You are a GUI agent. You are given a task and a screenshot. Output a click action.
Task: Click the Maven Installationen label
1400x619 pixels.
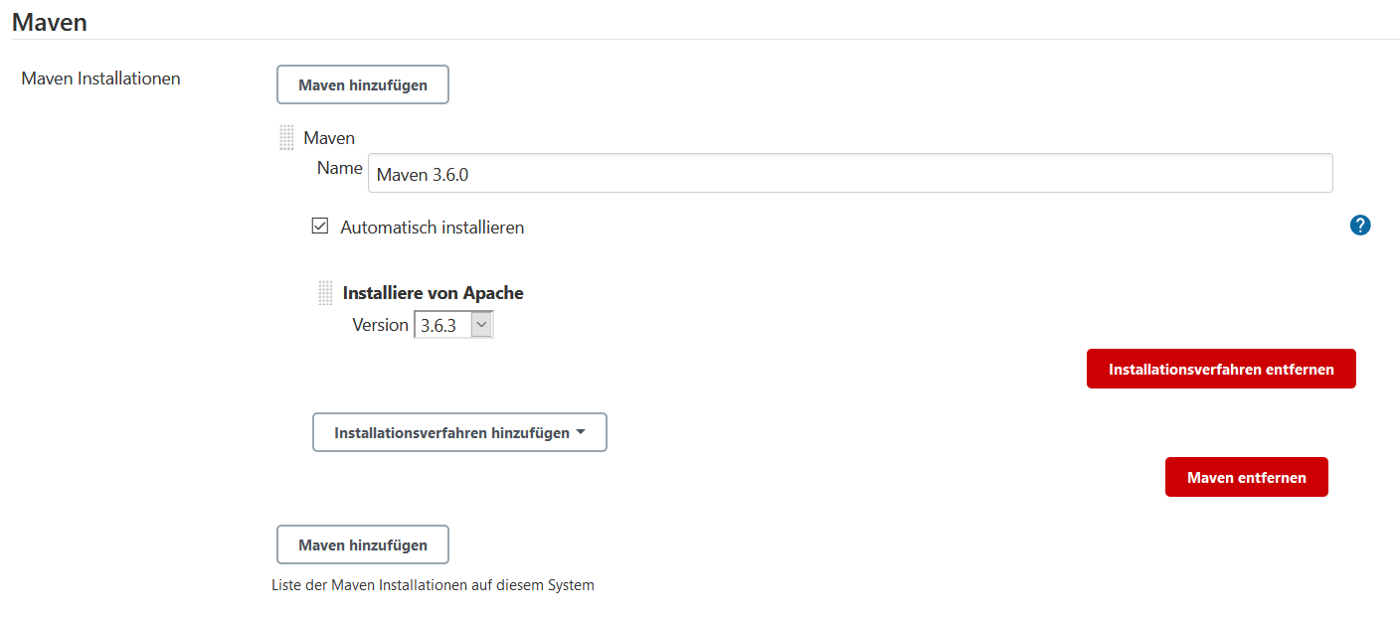tap(100, 78)
